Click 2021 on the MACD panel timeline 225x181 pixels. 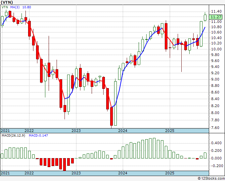(x=5, y=173)
